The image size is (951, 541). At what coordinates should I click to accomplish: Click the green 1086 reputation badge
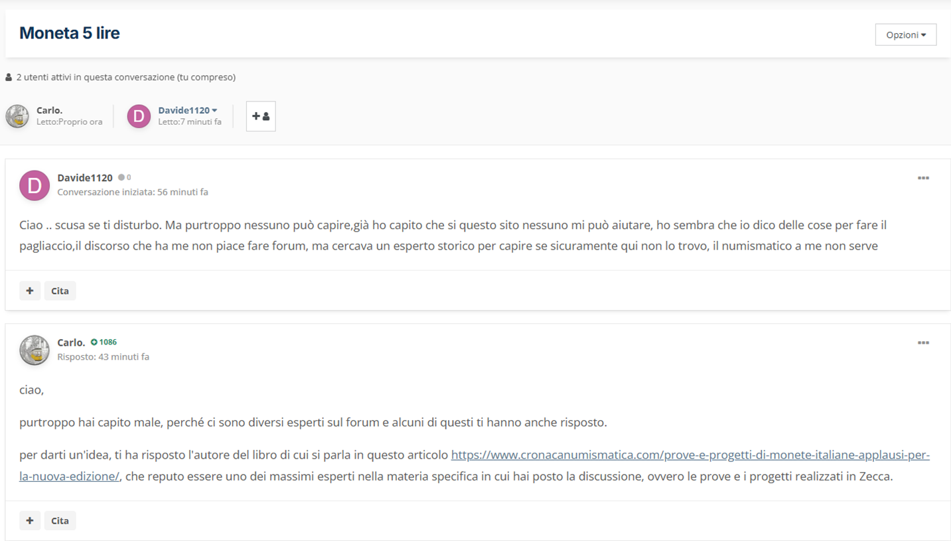point(104,343)
